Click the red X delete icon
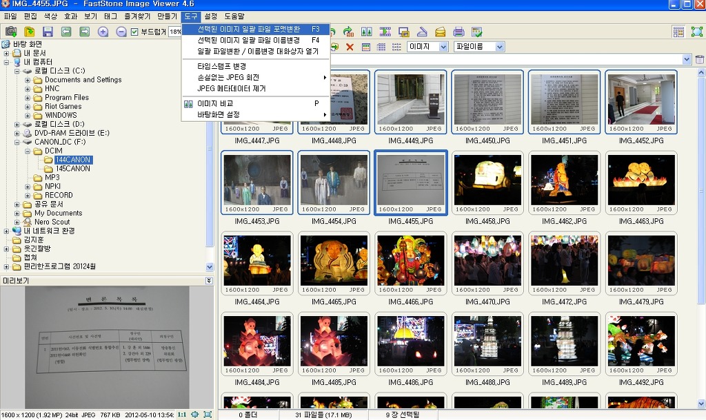The image size is (706, 420). tap(350, 47)
